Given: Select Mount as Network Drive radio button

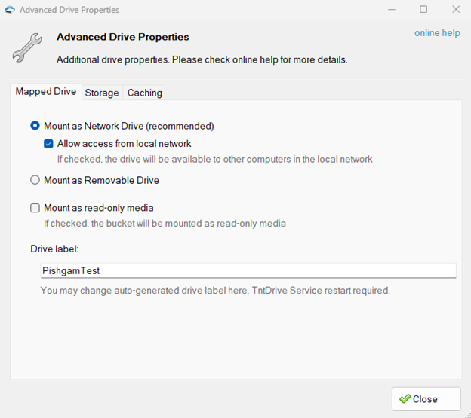Looking at the screenshot, I should click(35, 126).
